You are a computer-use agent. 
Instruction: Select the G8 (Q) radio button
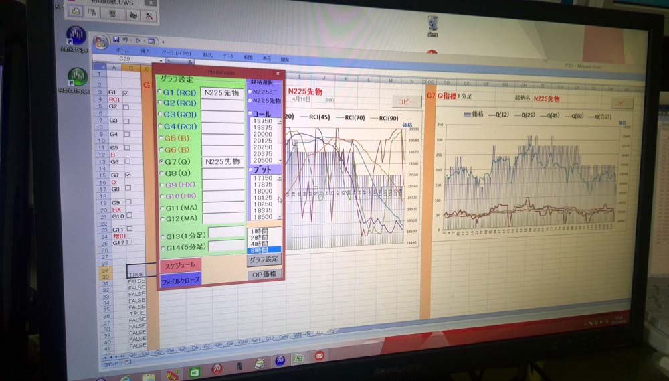coord(161,173)
